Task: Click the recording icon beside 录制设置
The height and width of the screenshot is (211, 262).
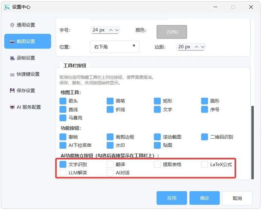Action: click(12, 58)
